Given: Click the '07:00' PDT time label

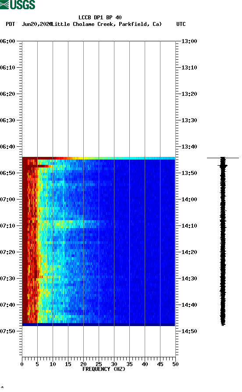Looking at the screenshot, I should click(x=7, y=200).
